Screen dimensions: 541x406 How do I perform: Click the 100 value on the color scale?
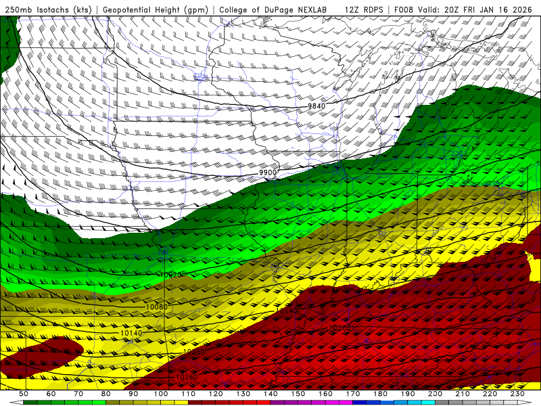point(161,394)
